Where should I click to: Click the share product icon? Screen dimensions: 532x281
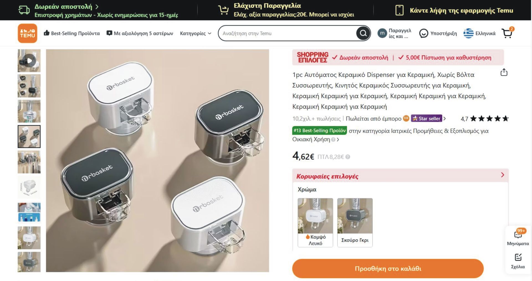click(504, 72)
